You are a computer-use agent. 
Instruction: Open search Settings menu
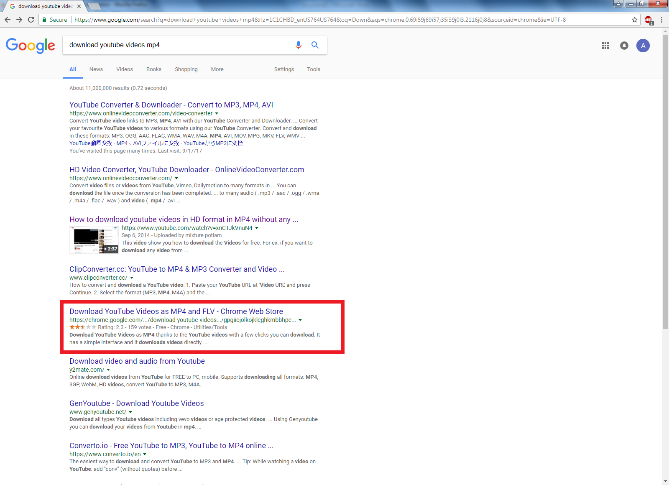[x=284, y=69]
